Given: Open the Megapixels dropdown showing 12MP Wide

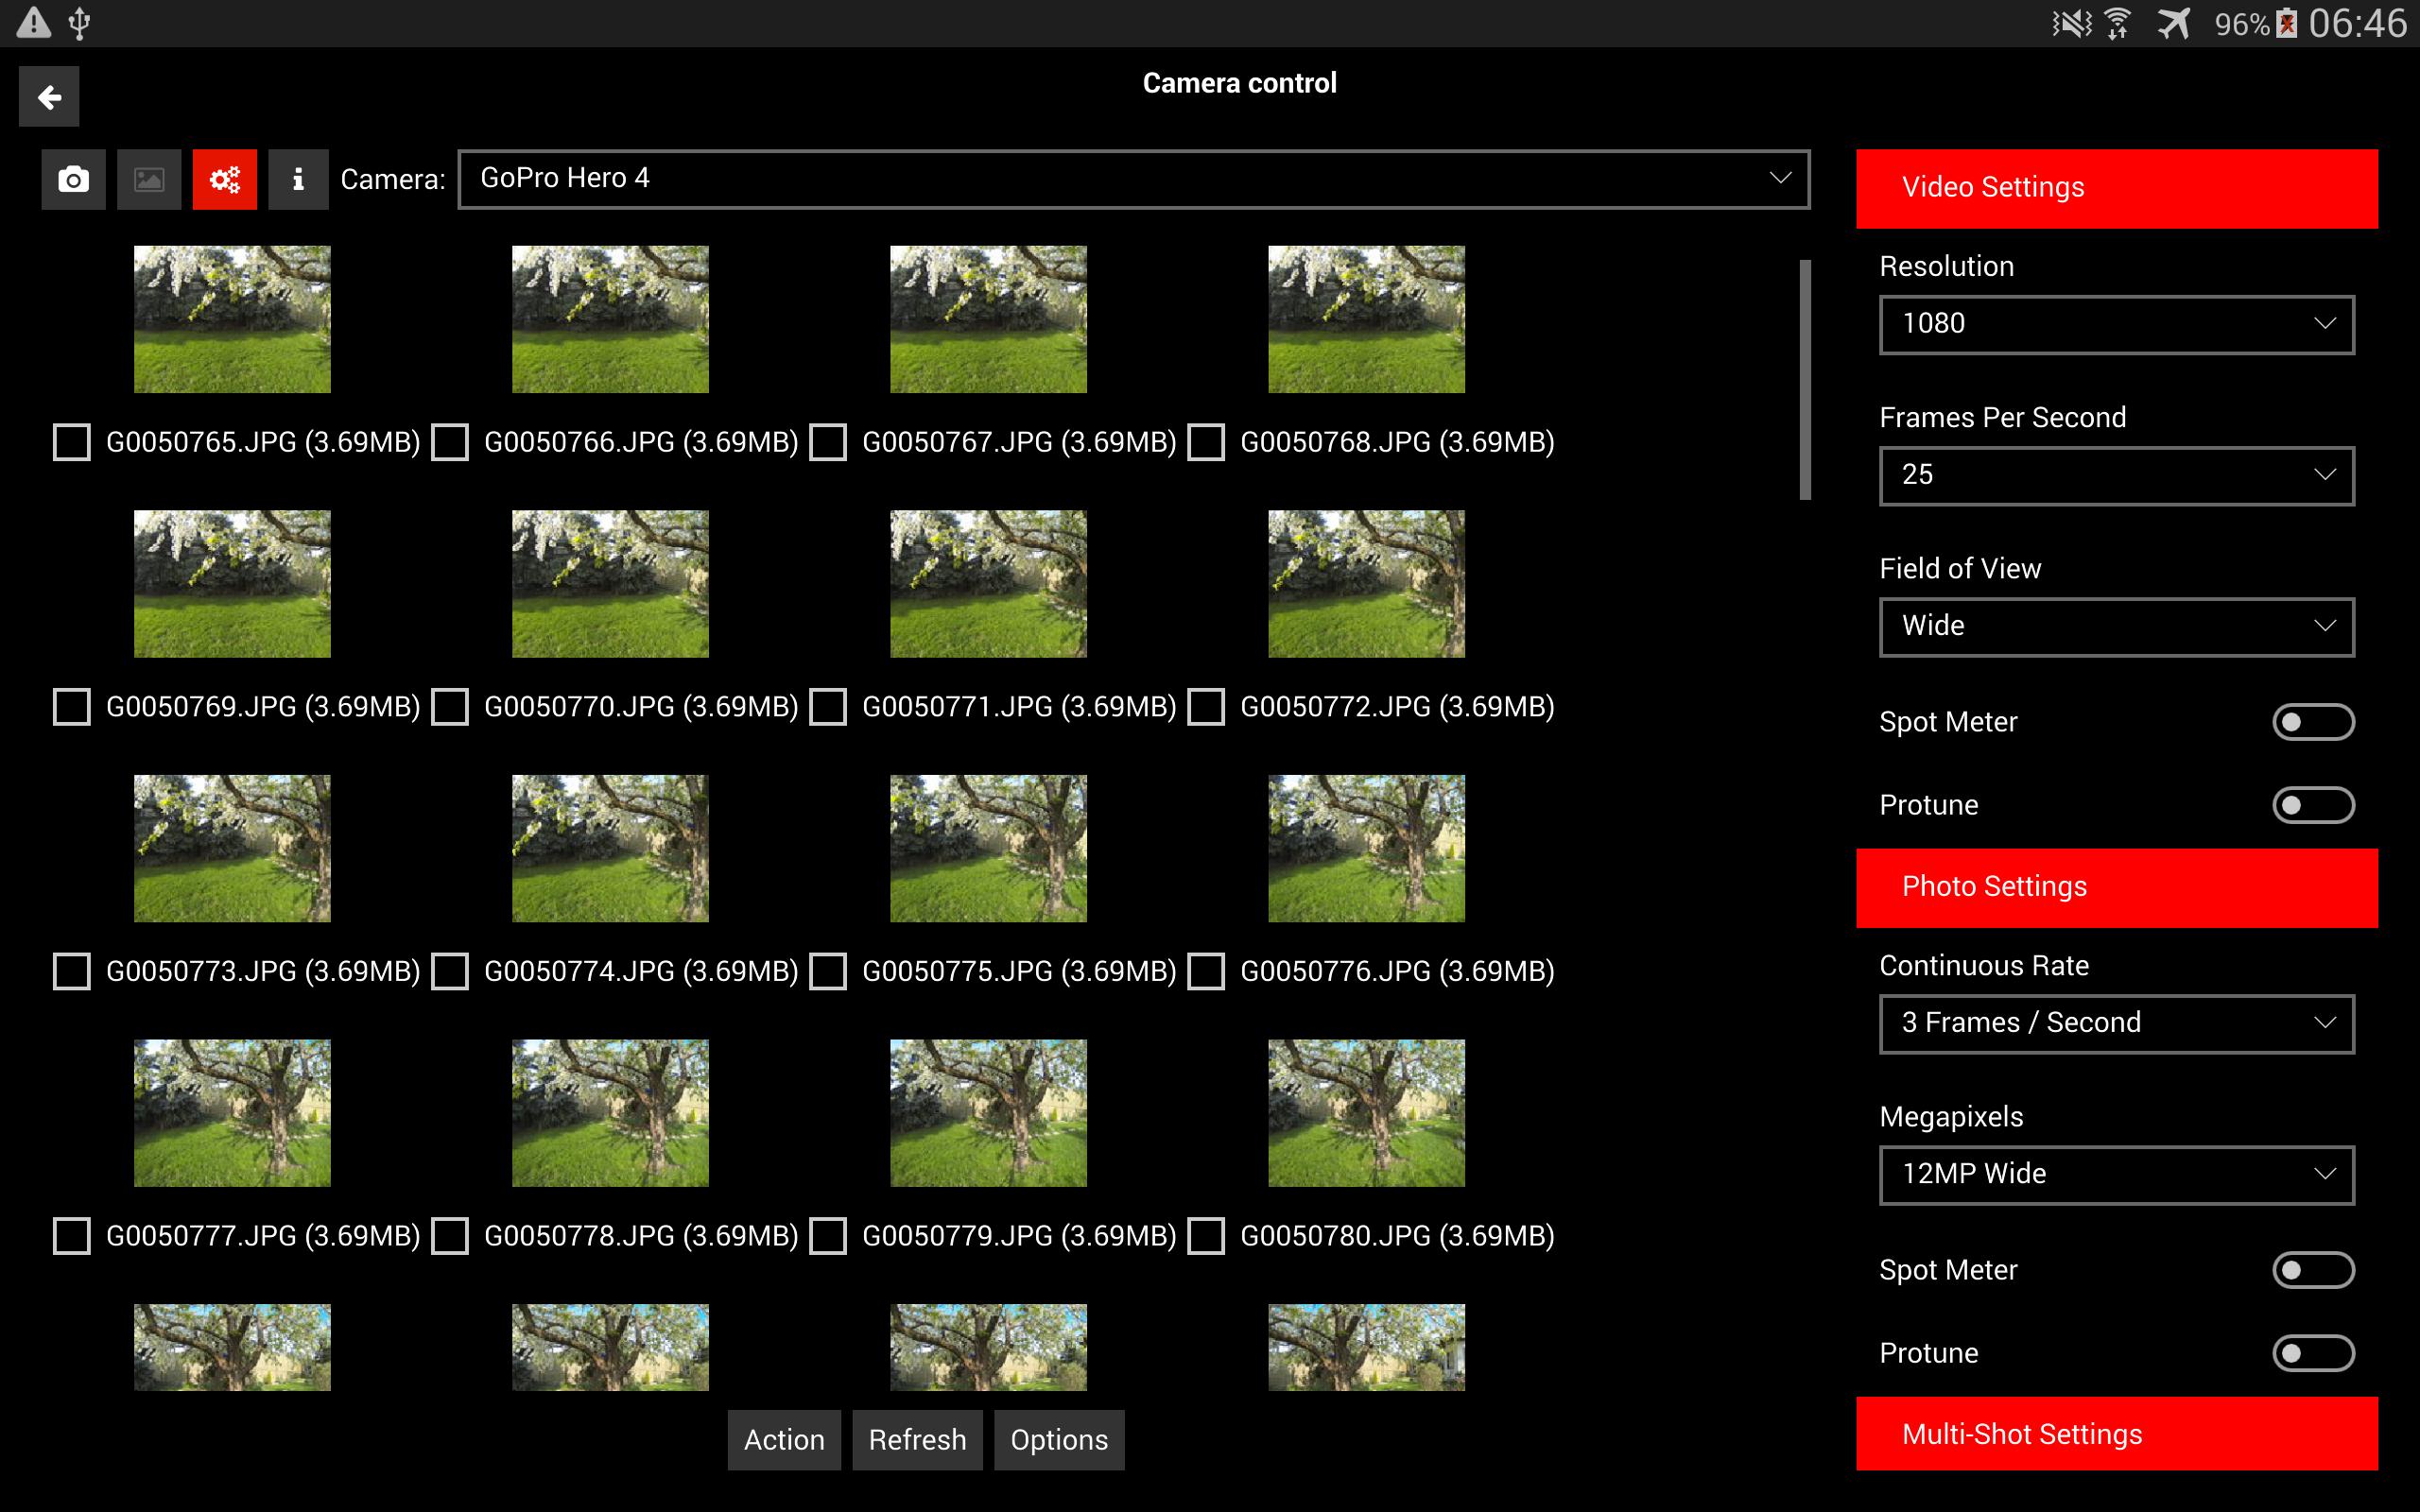Looking at the screenshot, I should [x=2117, y=1175].
